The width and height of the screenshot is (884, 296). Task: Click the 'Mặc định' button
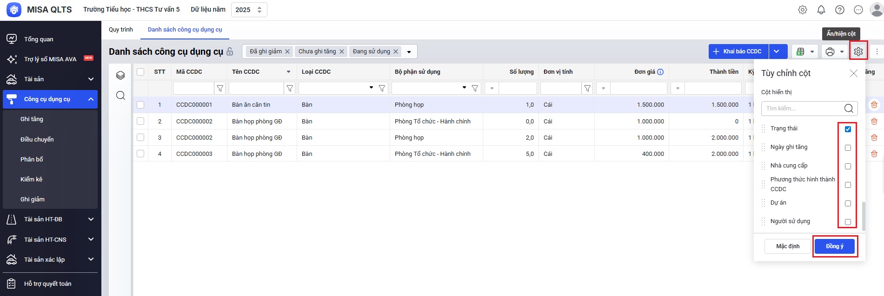pyautogui.click(x=788, y=246)
